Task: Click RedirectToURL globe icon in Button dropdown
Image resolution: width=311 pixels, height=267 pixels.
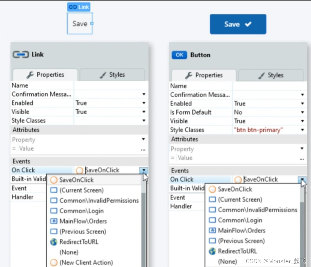Action: click(x=212, y=251)
